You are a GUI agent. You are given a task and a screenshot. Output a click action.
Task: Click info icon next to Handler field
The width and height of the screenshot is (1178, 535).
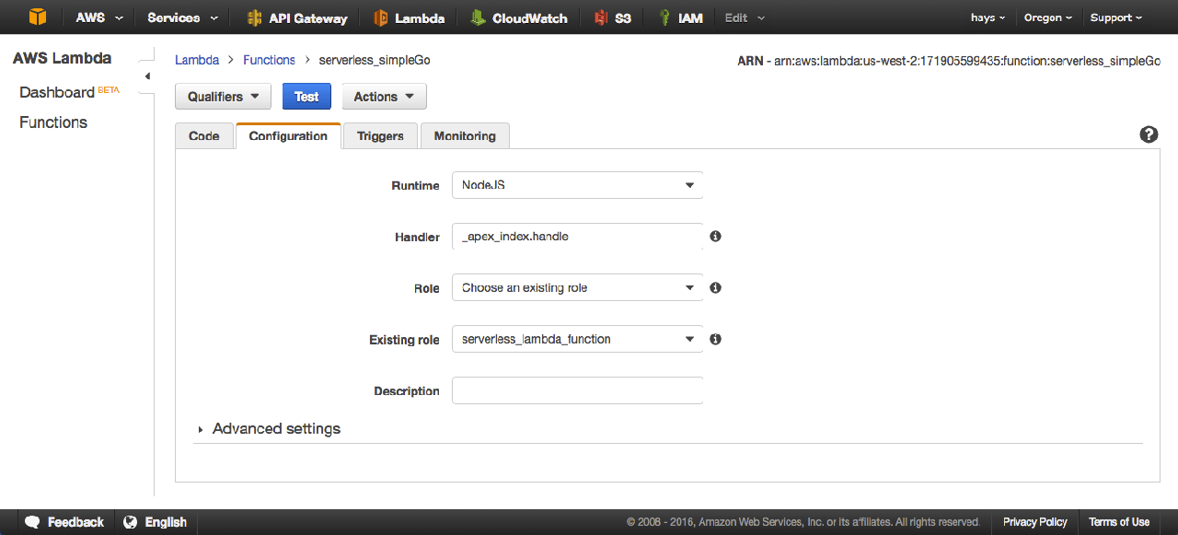(x=715, y=237)
